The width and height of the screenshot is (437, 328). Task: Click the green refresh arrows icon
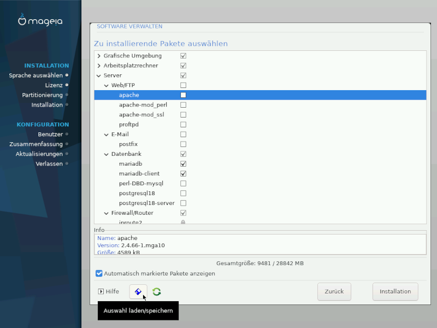tap(157, 292)
